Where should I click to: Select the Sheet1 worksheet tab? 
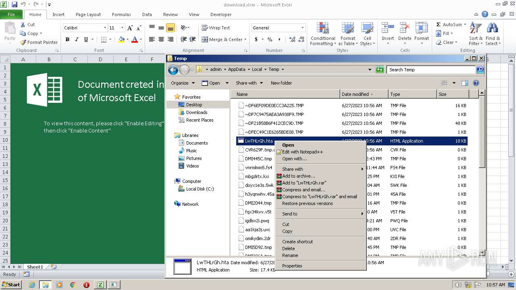[x=35, y=267]
